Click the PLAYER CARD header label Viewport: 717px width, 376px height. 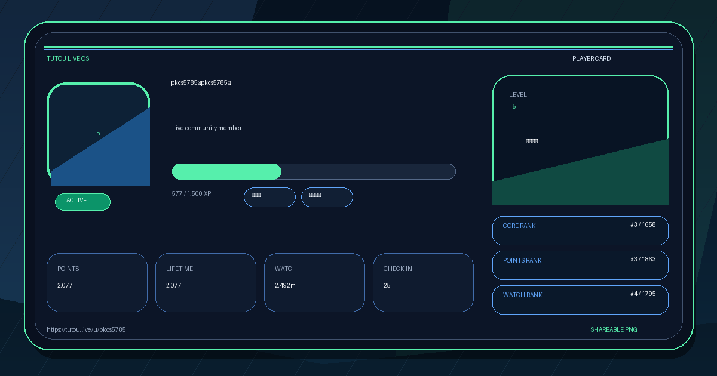pyautogui.click(x=592, y=58)
